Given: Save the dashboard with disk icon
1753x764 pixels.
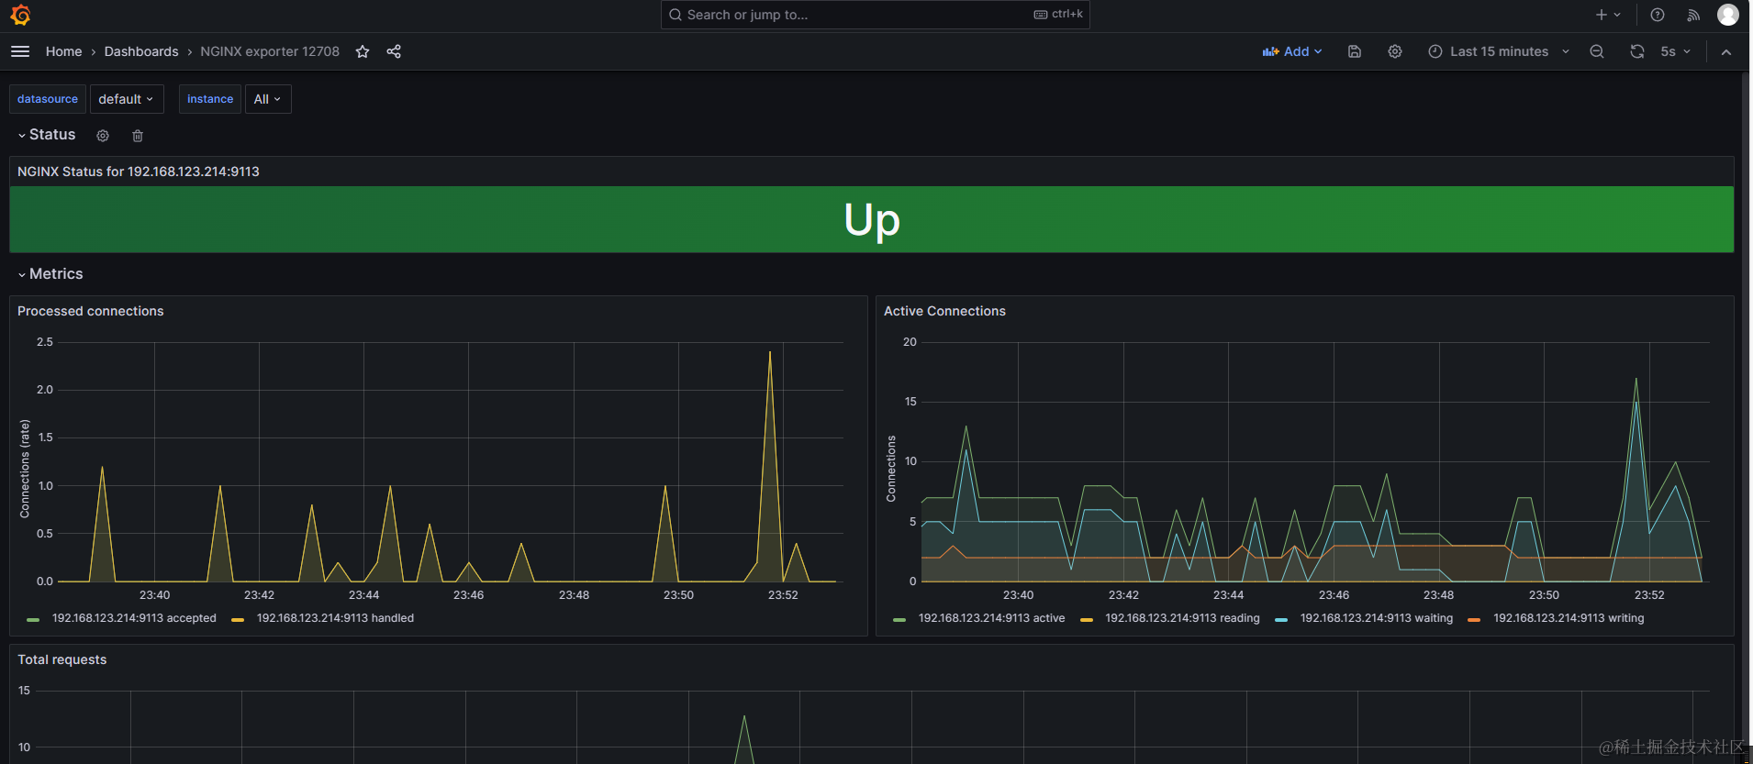Looking at the screenshot, I should 1355,51.
